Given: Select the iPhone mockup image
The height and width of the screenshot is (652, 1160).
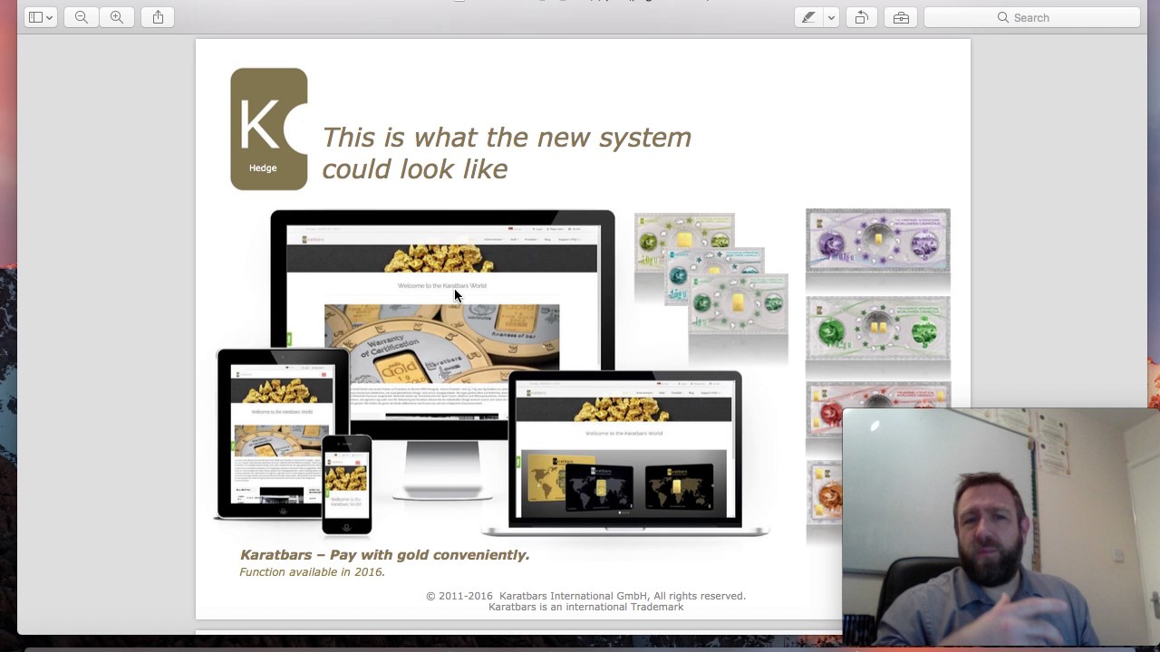Looking at the screenshot, I should coord(346,484).
